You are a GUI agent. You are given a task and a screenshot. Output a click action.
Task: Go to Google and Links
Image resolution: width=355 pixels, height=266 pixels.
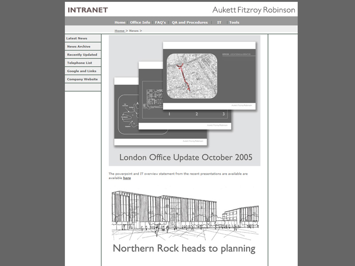82,71
